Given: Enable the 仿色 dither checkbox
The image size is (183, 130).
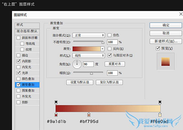Looking at the screenshot, I should 109,35.
